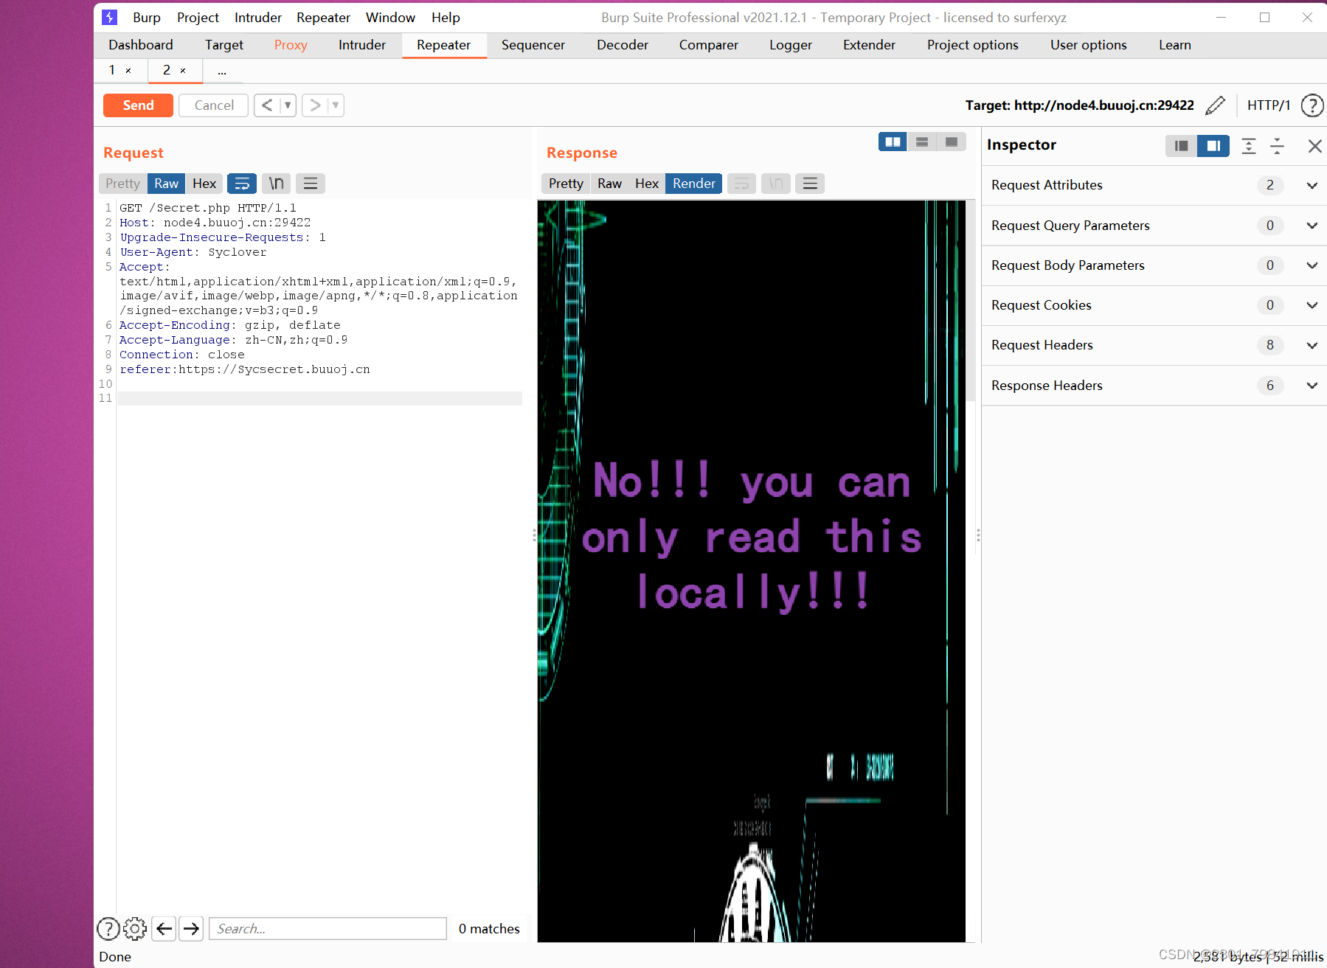This screenshot has width=1327, height=968.
Task: Open the Request editor options menu
Action: coord(311,183)
